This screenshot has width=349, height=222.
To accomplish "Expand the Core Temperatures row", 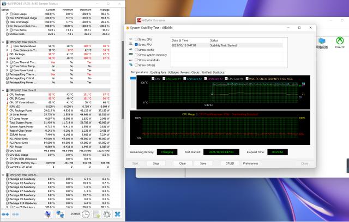I will pyautogui.click(x=7, y=46).
